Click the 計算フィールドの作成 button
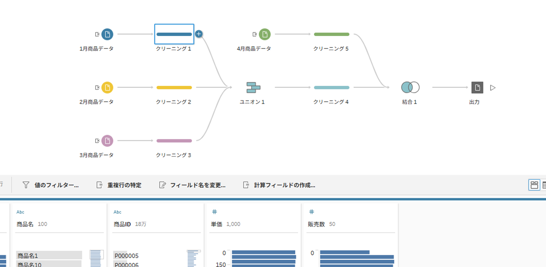This screenshot has width=546, height=267. (279, 185)
